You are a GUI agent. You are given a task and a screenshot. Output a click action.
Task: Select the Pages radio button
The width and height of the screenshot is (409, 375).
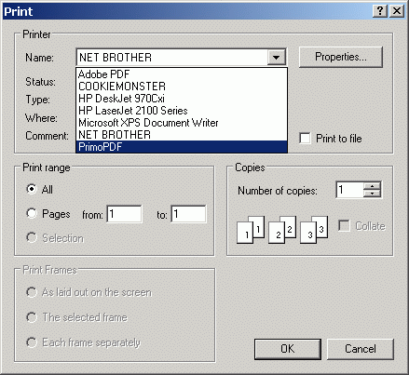32,213
